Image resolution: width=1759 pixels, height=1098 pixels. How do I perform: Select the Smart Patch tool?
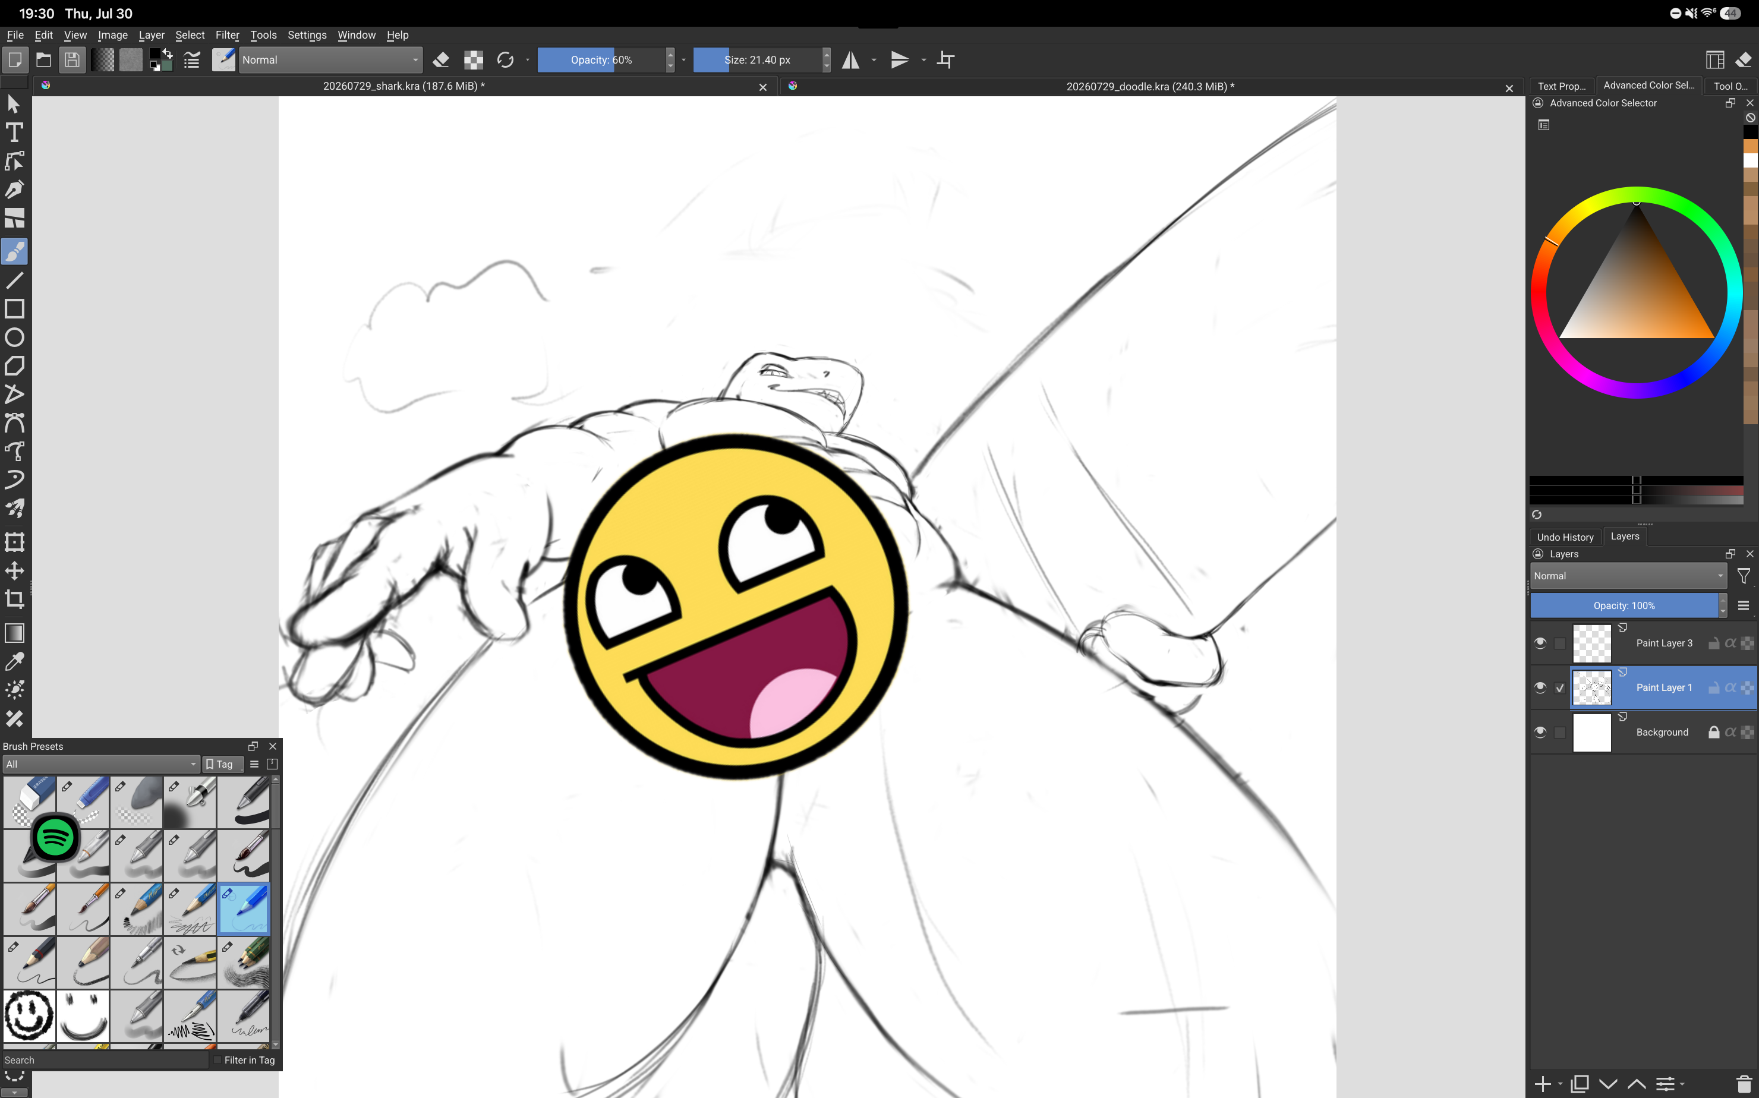(14, 719)
